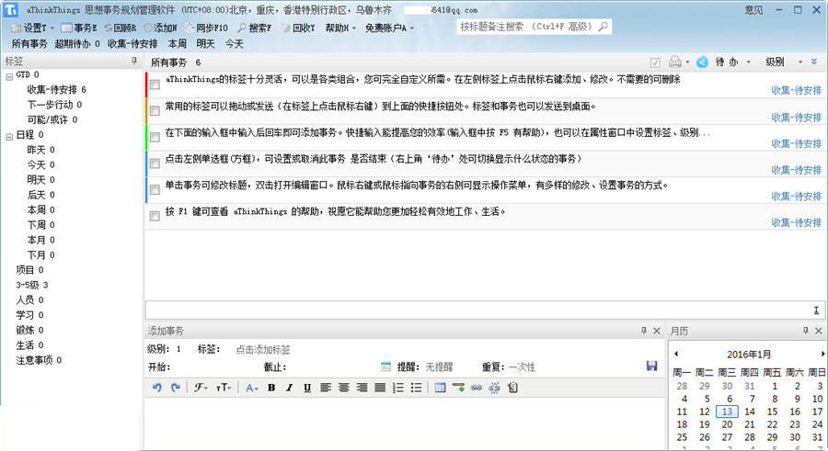Save the task with the floppy disk icon
Viewport: 828px width, 451px height.
[651, 366]
